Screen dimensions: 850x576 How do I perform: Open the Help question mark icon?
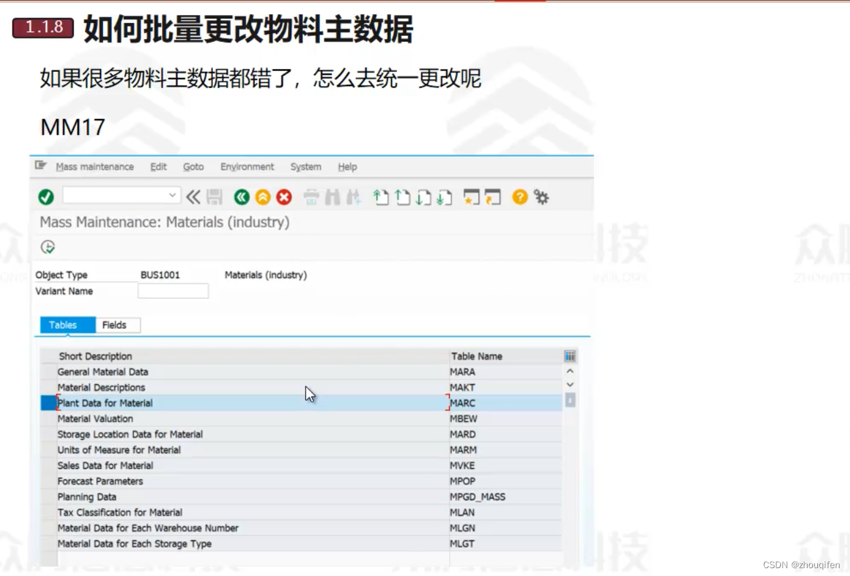(x=520, y=196)
